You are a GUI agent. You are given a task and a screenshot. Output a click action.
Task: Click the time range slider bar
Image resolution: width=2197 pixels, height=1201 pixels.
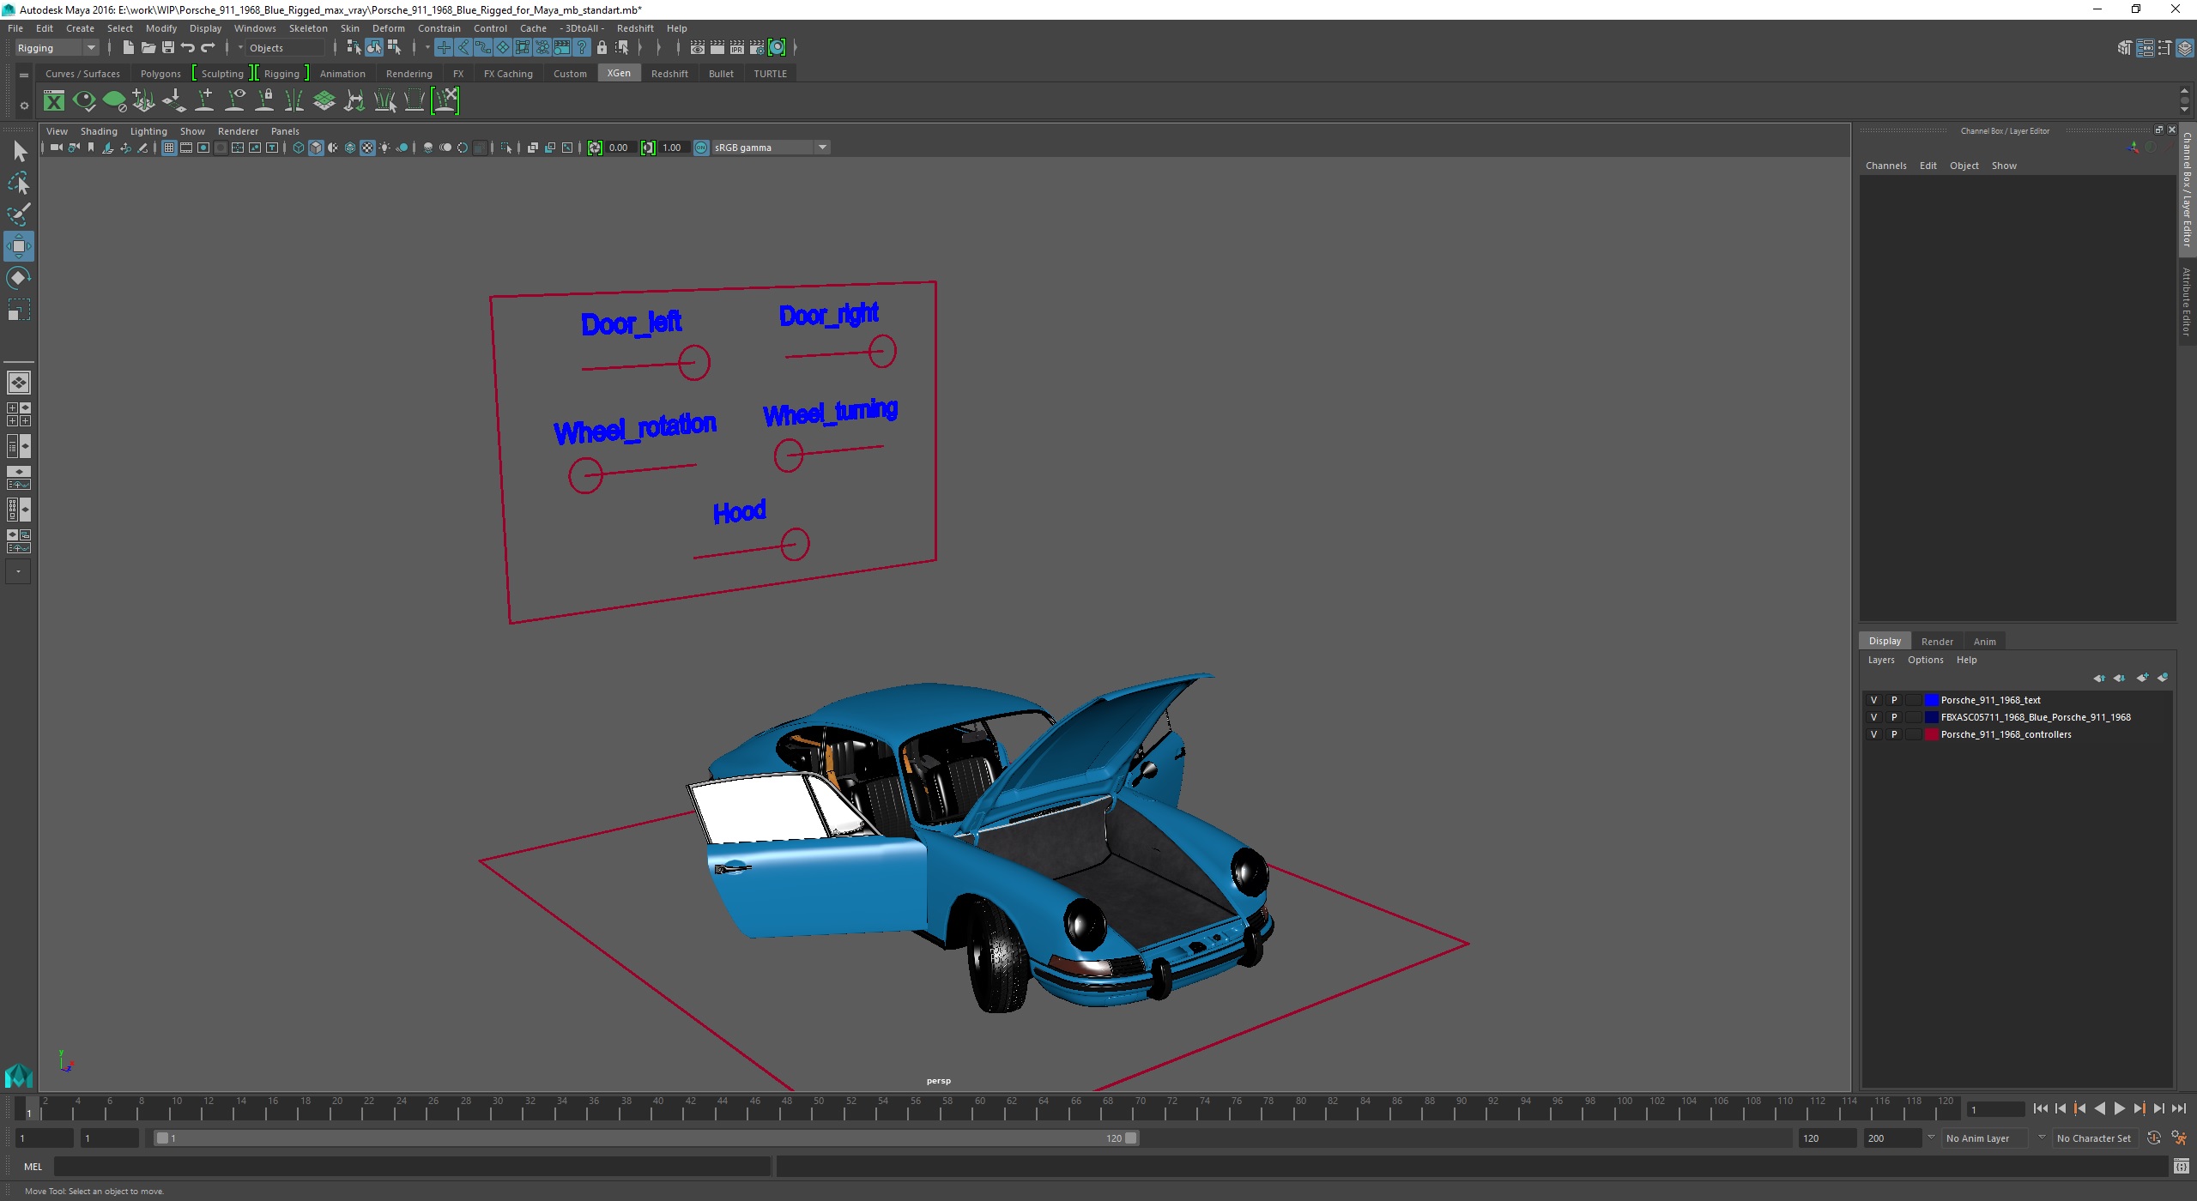coord(645,1138)
